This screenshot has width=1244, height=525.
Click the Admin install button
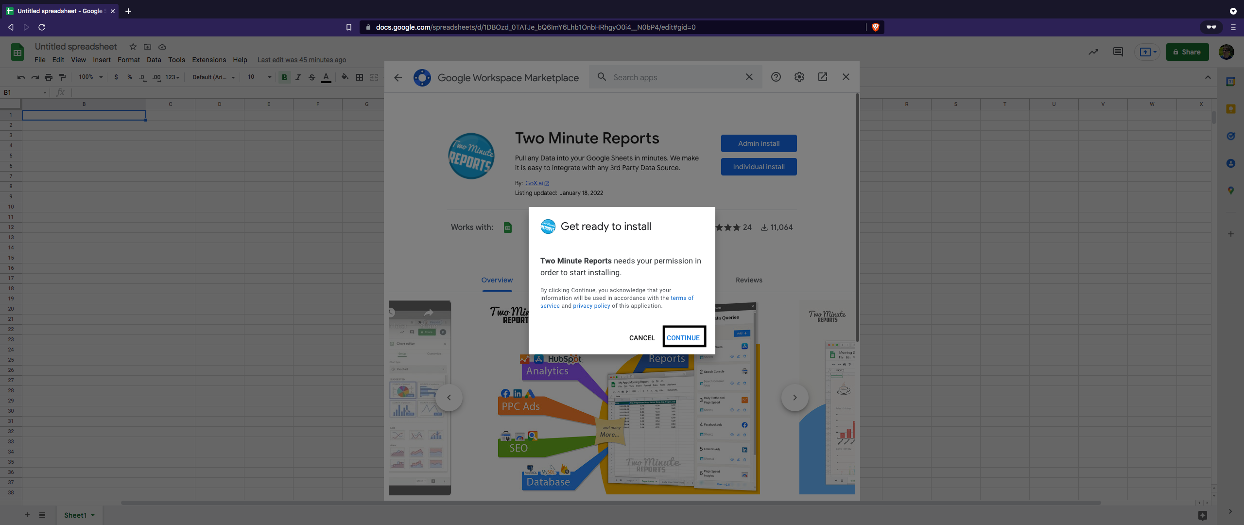pos(759,143)
